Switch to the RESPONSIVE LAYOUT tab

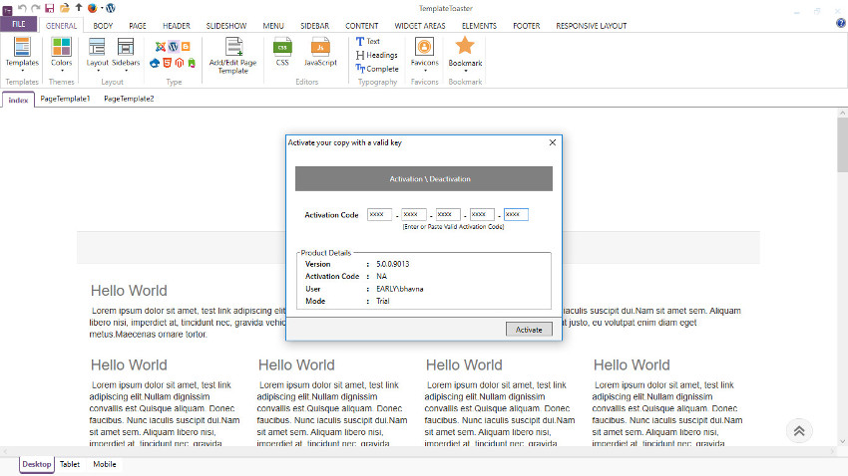coord(592,25)
